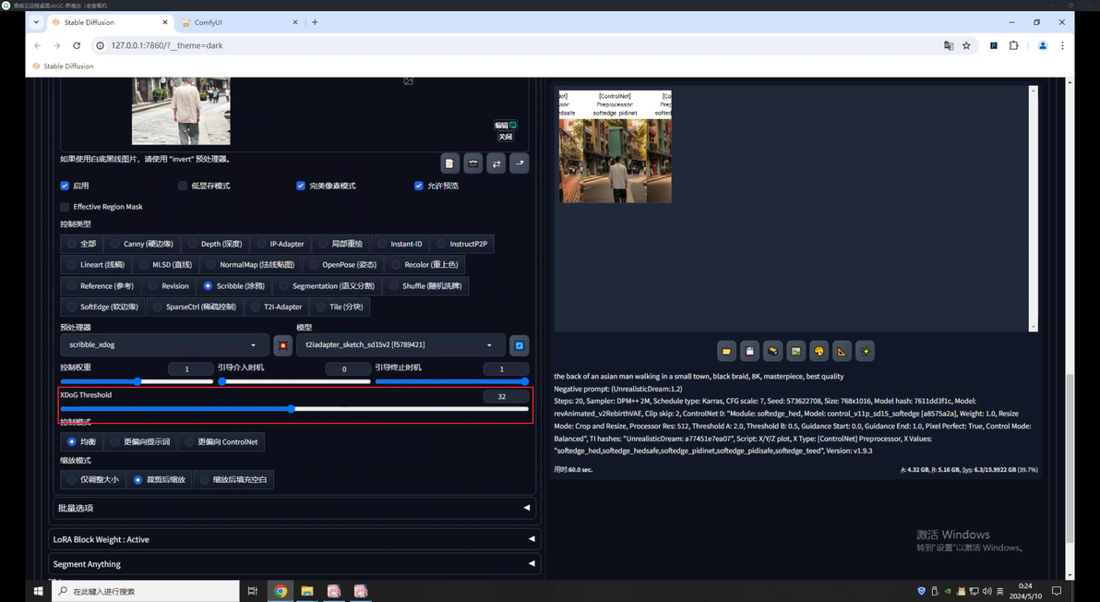Click the generated X/Y plot thumbnail
Image resolution: width=1100 pixels, height=602 pixels.
[x=616, y=147]
